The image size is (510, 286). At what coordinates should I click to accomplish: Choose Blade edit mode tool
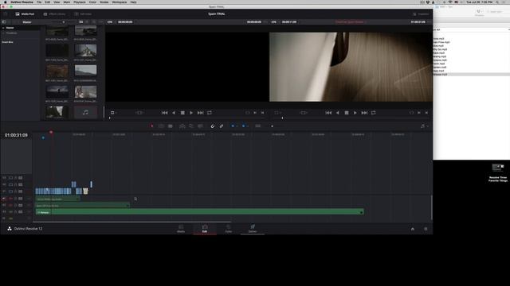click(170, 126)
